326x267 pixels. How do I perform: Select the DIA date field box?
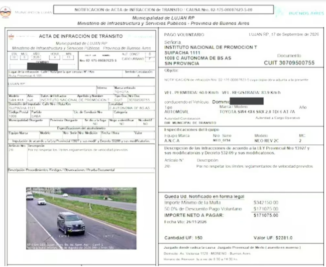coord(14,58)
